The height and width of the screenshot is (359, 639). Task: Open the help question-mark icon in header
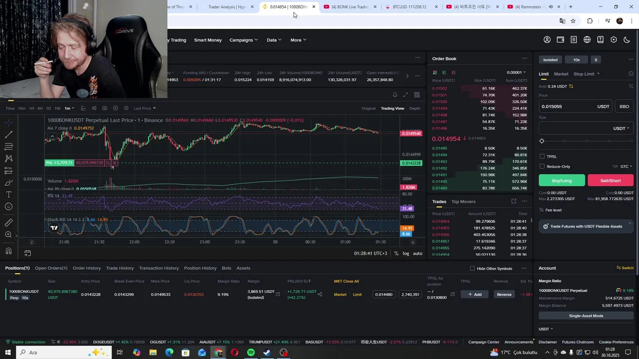(x=601, y=40)
